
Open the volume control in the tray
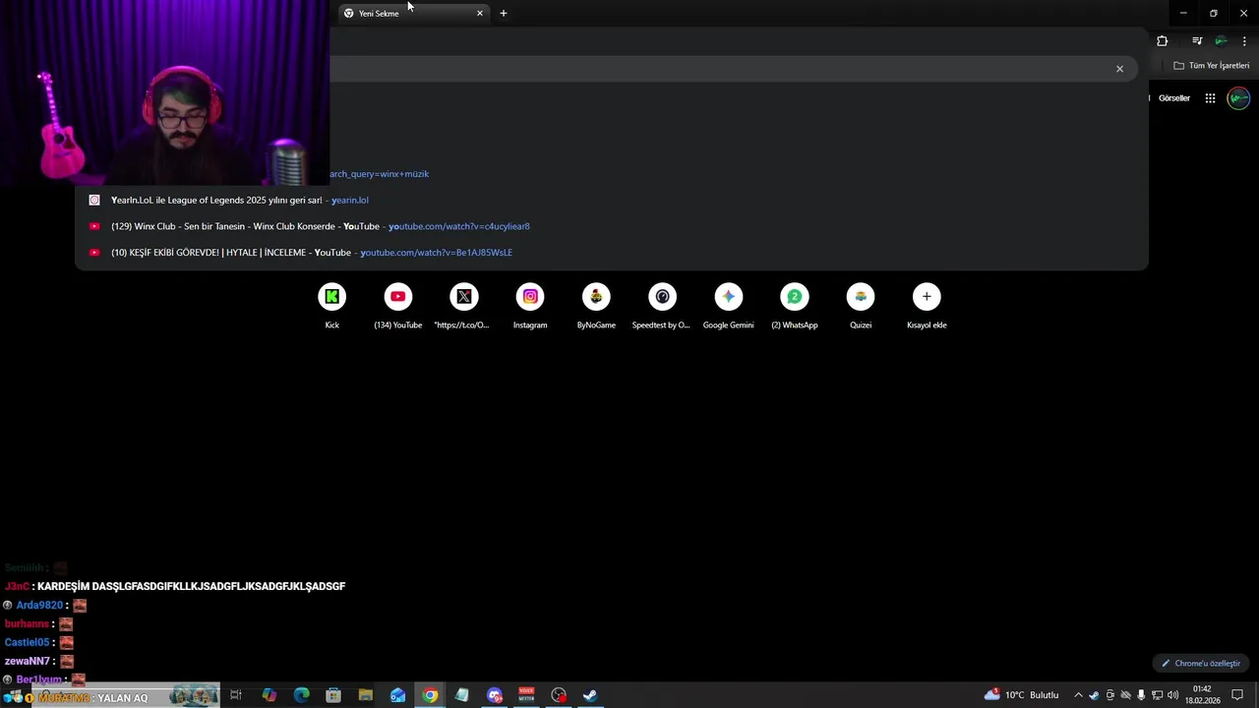(x=1172, y=695)
